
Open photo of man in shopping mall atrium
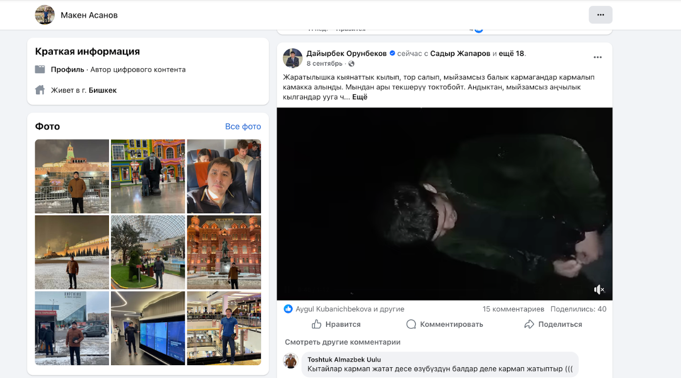pyautogui.click(x=224, y=328)
